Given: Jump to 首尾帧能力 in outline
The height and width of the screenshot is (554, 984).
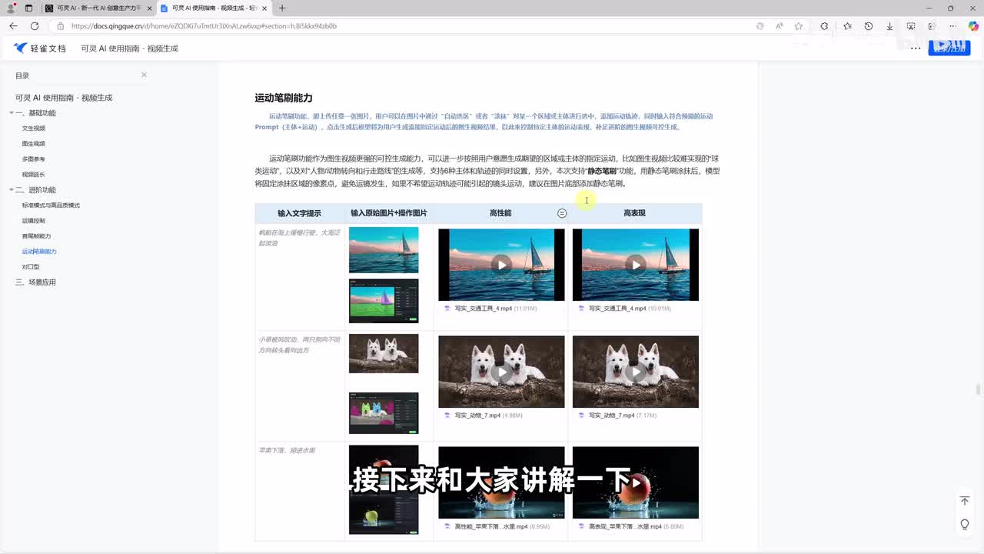Looking at the screenshot, I should coord(37,236).
